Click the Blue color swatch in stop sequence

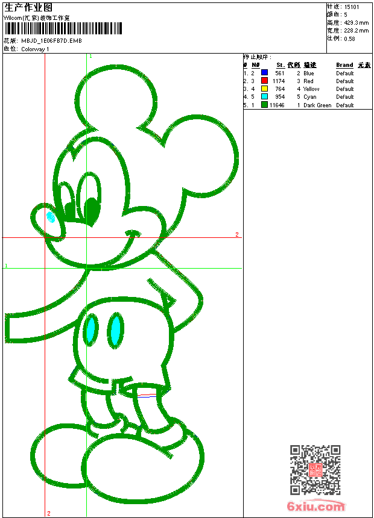point(264,73)
